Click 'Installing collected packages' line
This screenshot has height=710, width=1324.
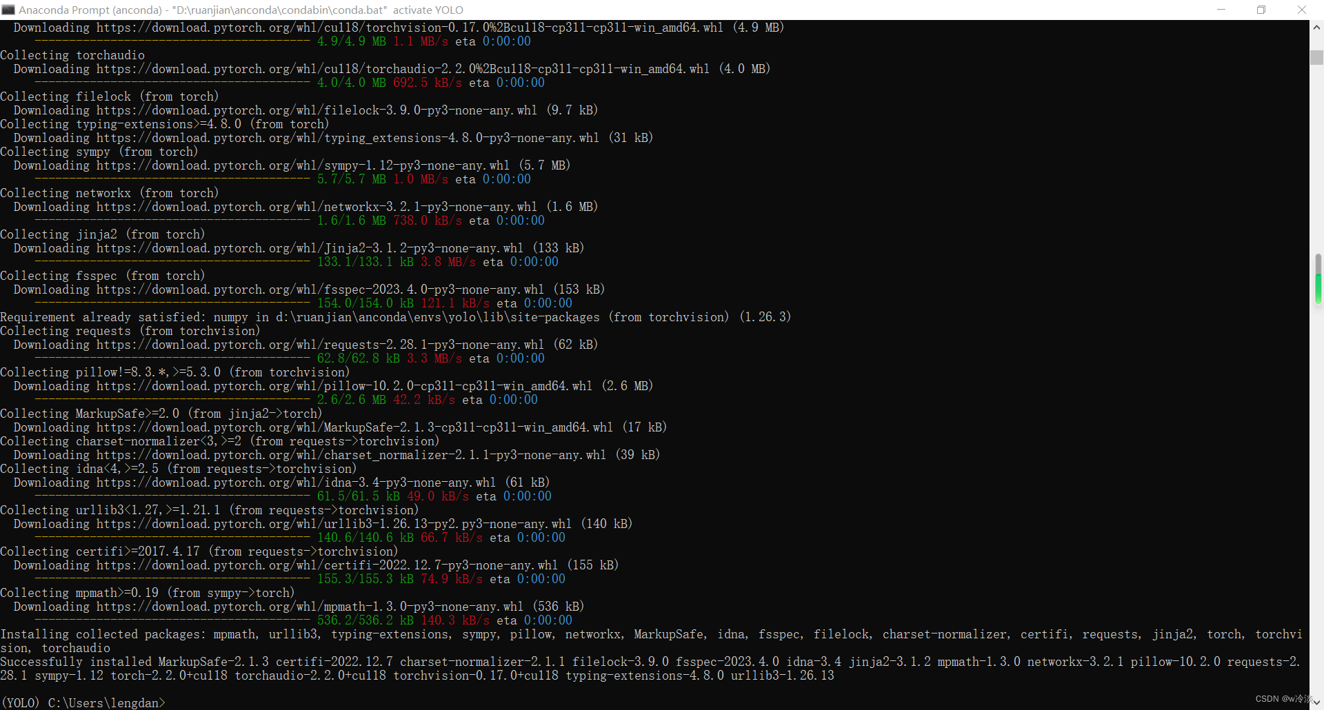point(652,641)
